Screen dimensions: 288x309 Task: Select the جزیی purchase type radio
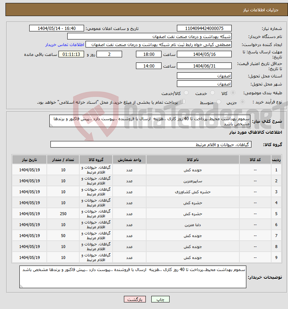tap(242, 102)
